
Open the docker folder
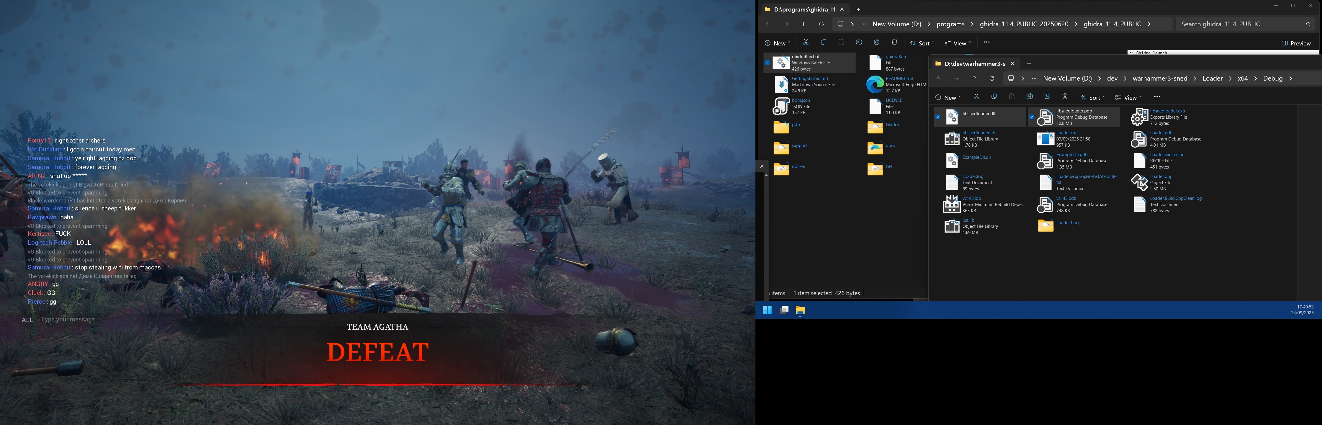point(789,168)
